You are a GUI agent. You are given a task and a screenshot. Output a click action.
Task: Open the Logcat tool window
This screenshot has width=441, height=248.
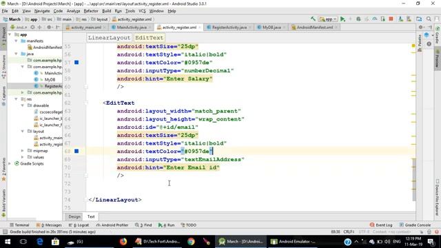(x=79, y=225)
